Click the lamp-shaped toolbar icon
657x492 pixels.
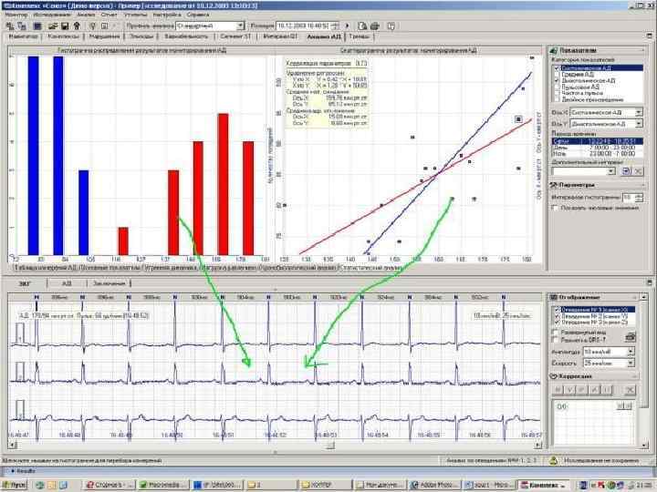(92, 26)
